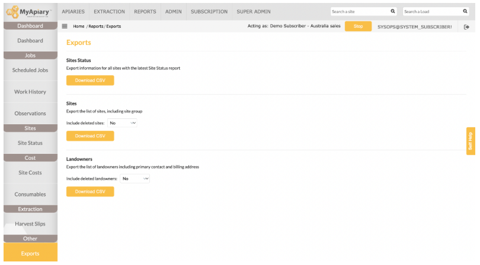Click the Sites Status section title
Image resolution: width=480 pixels, height=265 pixels.
pyautogui.click(x=79, y=60)
